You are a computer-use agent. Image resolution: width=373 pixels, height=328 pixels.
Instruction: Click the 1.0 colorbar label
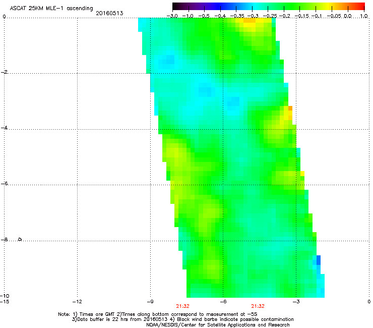(x=364, y=16)
